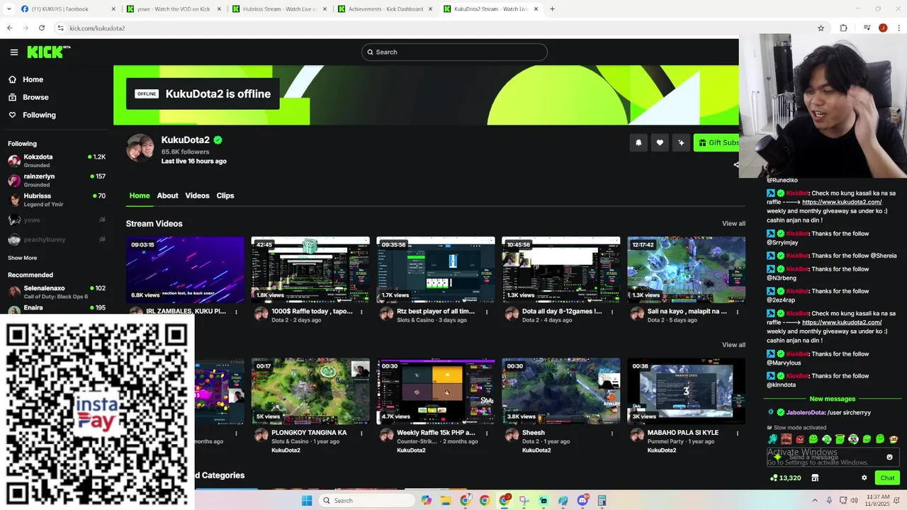Play the PLONGKOY TANGINA KA clip

pos(310,391)
